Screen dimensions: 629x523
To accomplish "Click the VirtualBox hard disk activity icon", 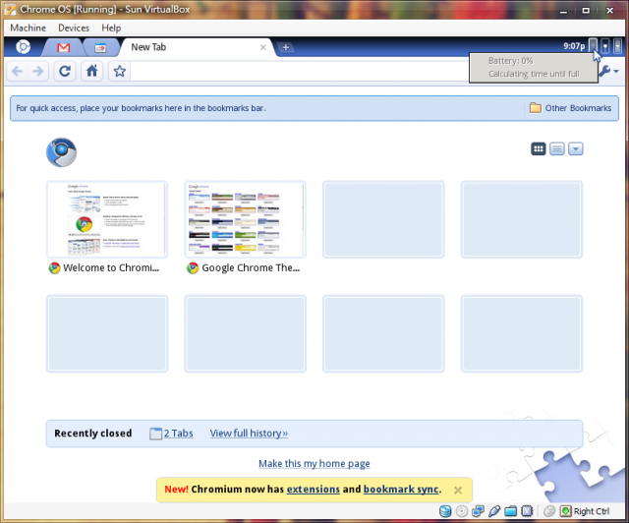I will 445,511.
